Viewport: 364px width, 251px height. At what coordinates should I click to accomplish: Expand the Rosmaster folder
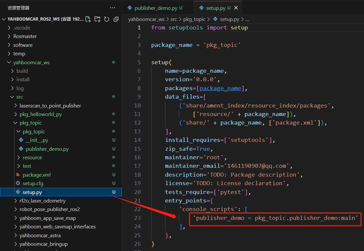pyautogui.click(x=25, y=36)
